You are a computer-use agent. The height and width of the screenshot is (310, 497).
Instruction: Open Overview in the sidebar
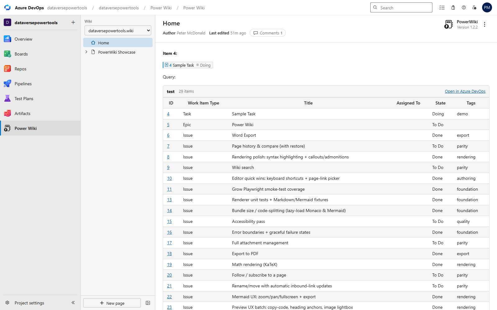tap(40, 39)
